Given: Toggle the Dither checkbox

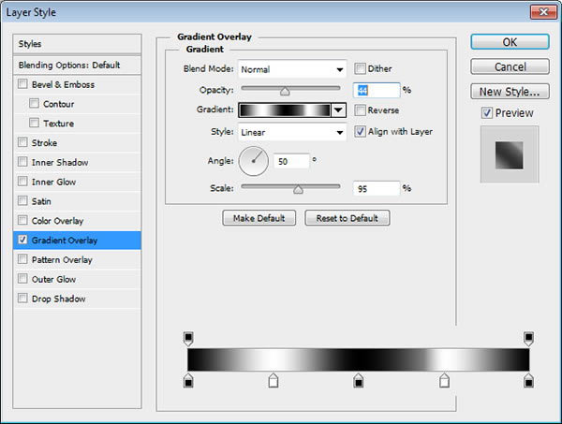Looking at the screenshot, I should tap(360, 68).
